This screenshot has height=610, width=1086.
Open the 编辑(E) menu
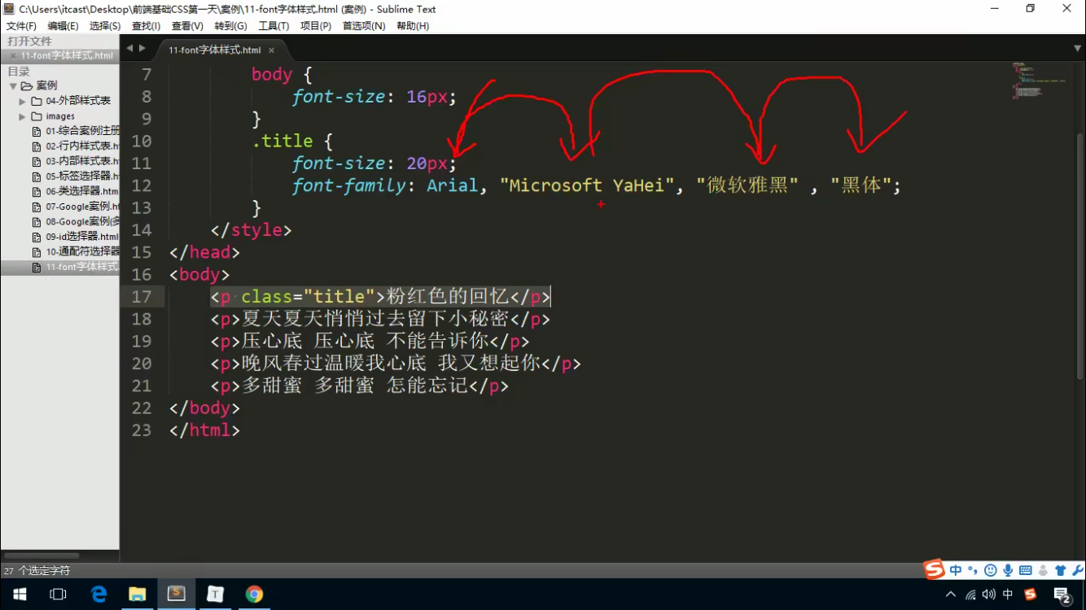click(x=63, y=26)
